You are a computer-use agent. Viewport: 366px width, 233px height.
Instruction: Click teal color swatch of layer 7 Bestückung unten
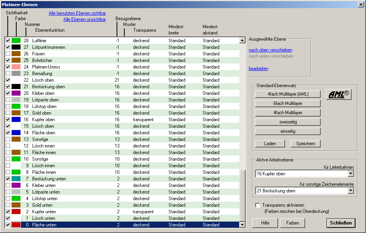[16, 179]
